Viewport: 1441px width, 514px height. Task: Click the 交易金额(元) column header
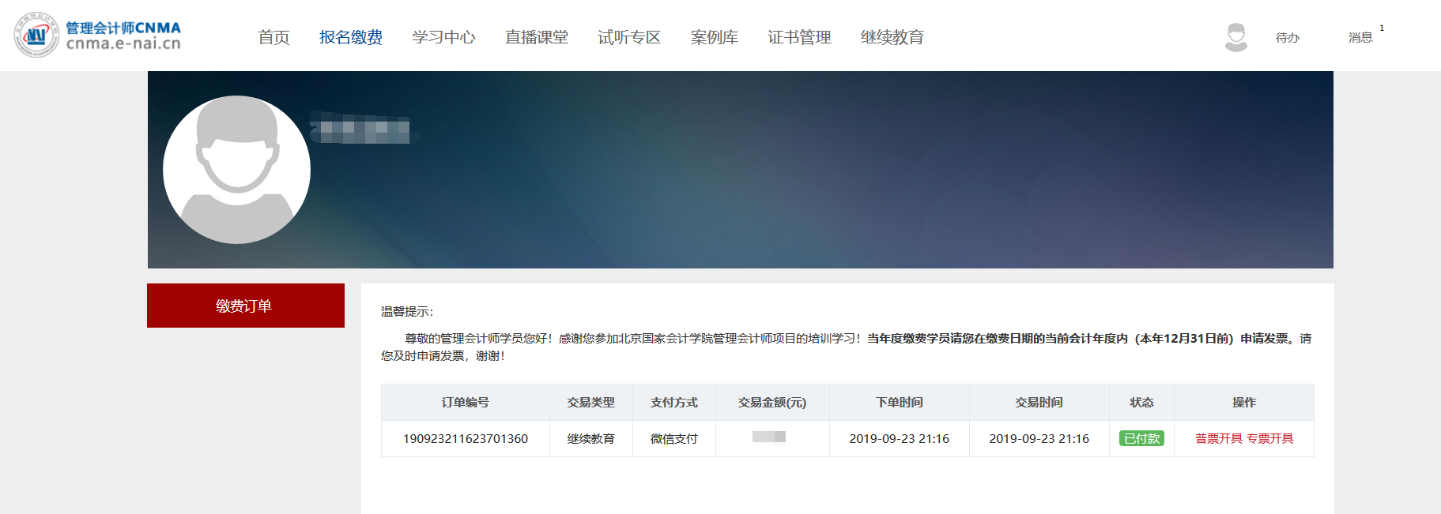[x=772, y=403]
